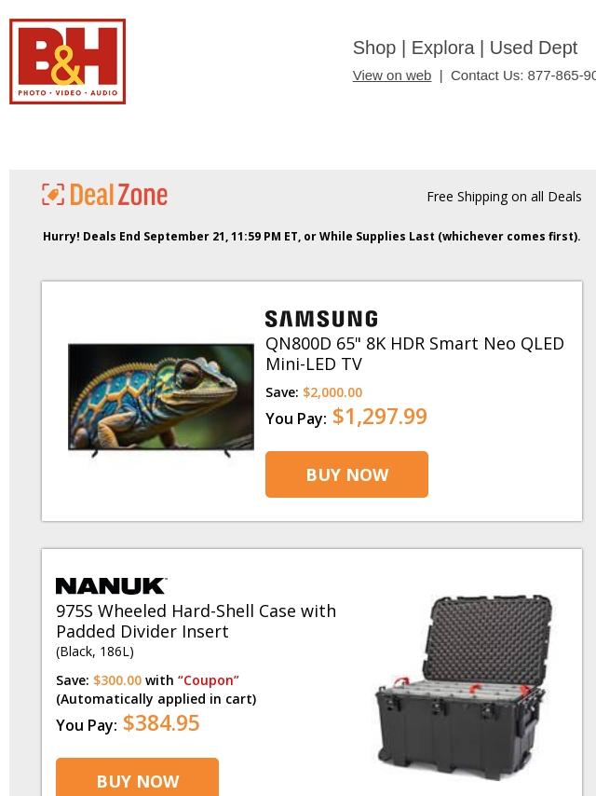Click the B&H Photo Video Audio logo

point(67,62)
